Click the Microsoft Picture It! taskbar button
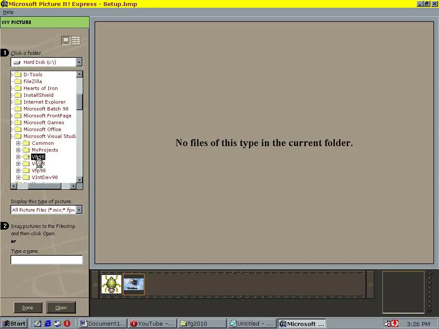The height and width of the screenshot is (329, 439). (302, 324)
